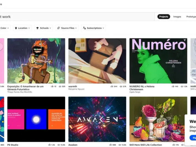Visit Agata Serge's profile link
Image resolution: width=196 pixels, height=147 pixels.
[x=135, y=92]
